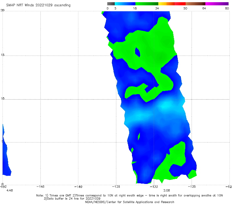Click the longitude axis label "-145"

(40, 187)
